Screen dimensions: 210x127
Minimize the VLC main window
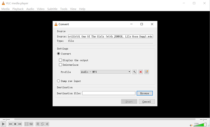click(x=184, y=3)
